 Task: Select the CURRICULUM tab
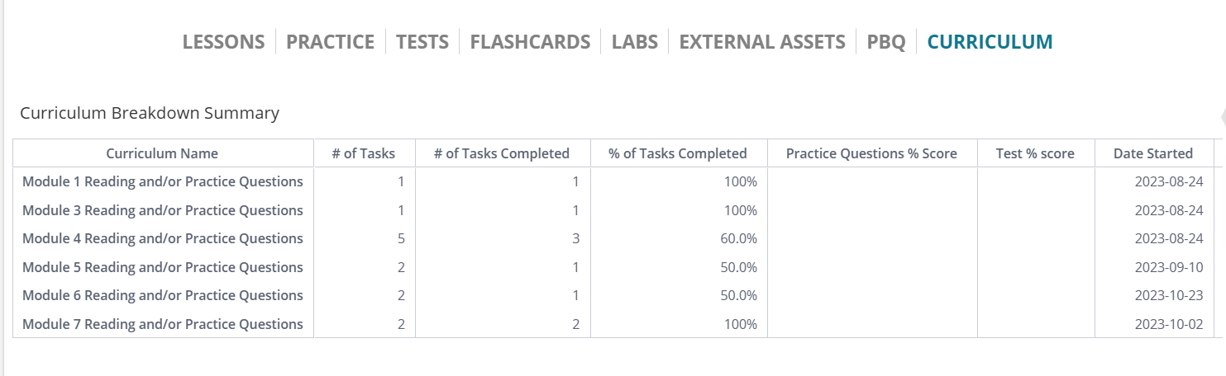pyautogui.click(x=990, y=42)
